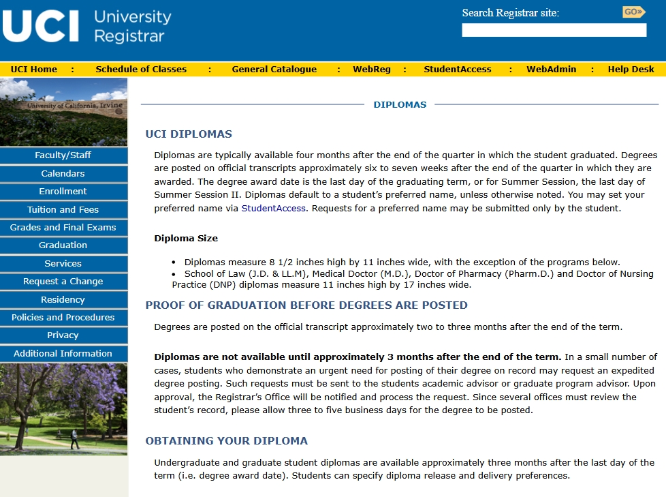
Task: Open the Enrollment sidebar section
Action: click(63, 192)
